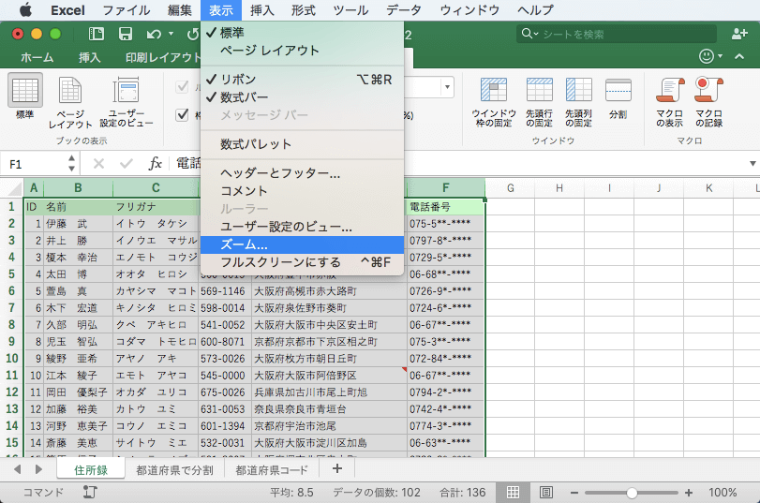Viewport: 760px width, 503px height.
Task: Switch to 挿入 ribbon tab
Action: tap(90, 57)
